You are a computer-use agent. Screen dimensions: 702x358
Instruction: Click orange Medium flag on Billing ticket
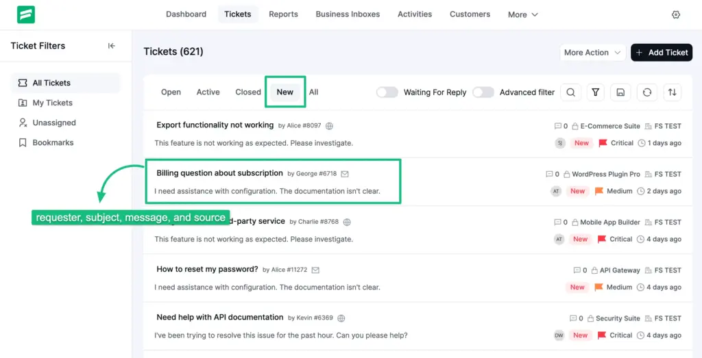pyautogui.click(x=599, y=191)
